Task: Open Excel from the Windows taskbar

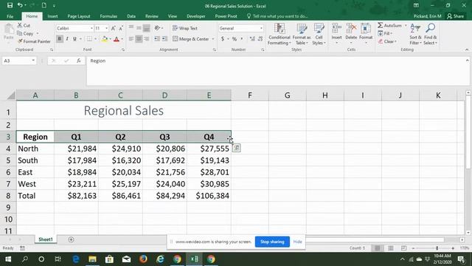Action: click(194, 259)
